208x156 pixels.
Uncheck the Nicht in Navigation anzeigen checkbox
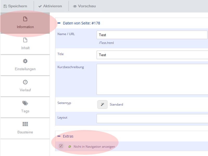tap(61, 146)
